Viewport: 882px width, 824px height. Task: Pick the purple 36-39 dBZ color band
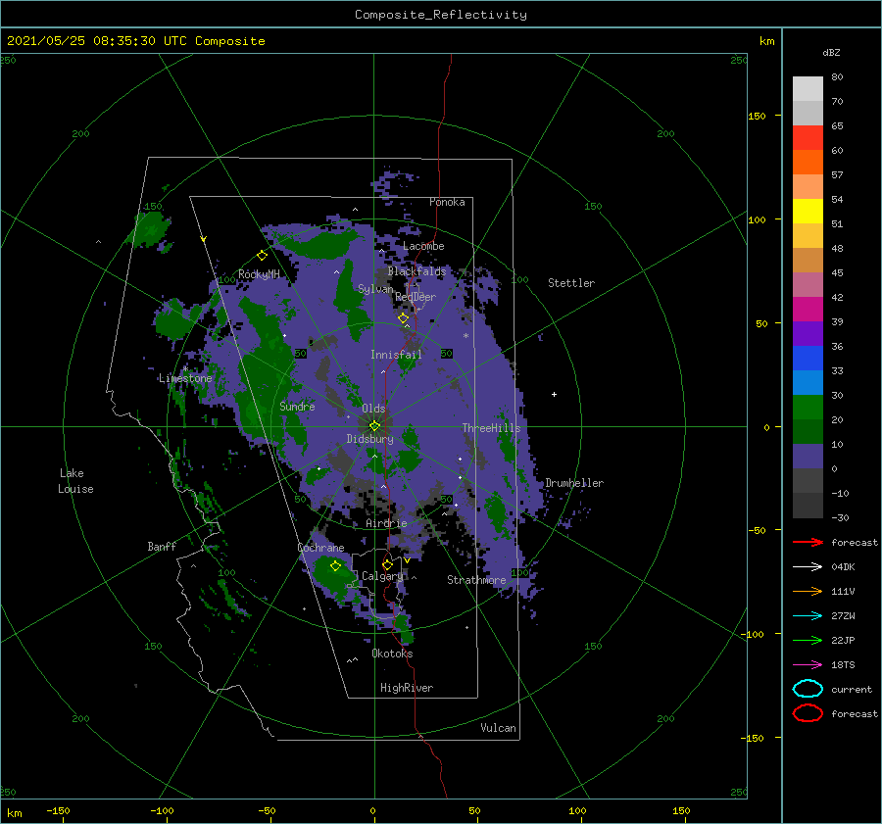point(808,334)
